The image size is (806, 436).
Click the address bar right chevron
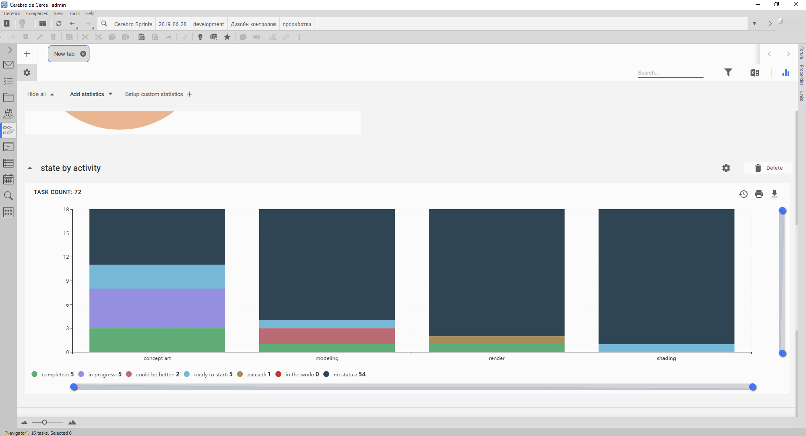point(770,24)
